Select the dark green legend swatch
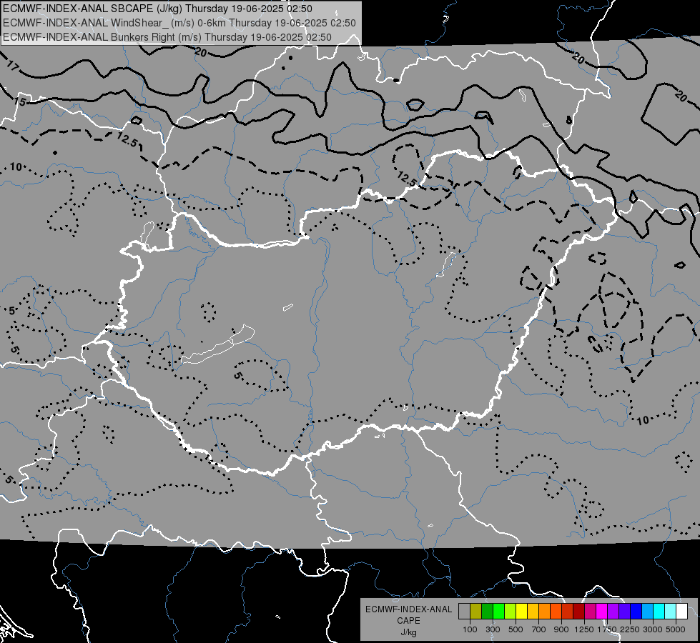This screenshot has width=700, height=643. pyautogui.click(x=487, y=612)
